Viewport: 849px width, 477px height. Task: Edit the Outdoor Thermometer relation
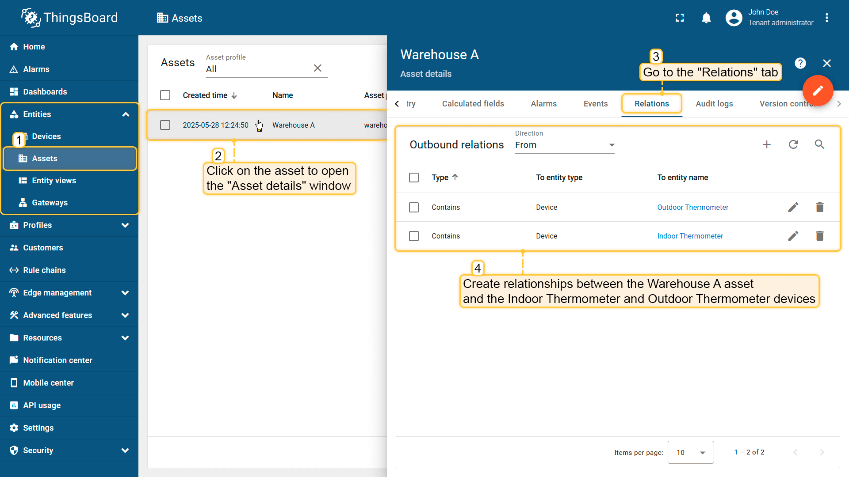pos(793,207)
